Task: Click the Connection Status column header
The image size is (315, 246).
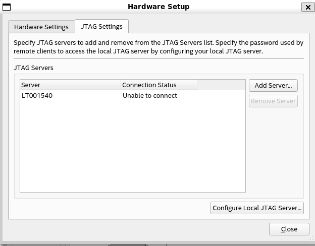Action: 159,85
